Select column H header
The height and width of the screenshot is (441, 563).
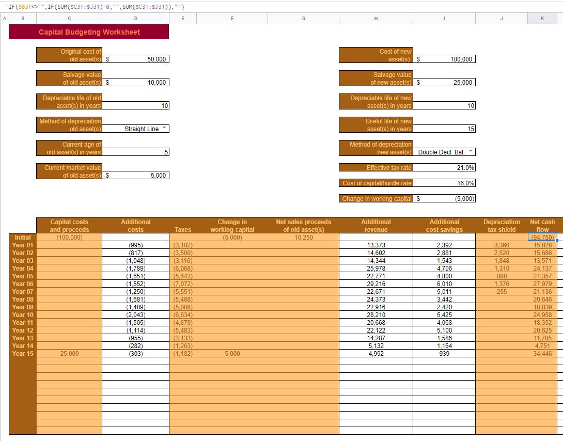click(376, 18)
